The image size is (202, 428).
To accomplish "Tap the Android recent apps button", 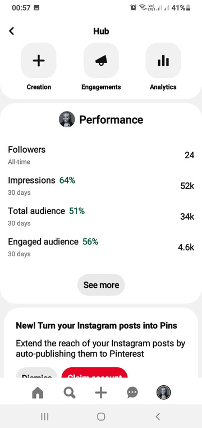I will click(x=44, y=417).
